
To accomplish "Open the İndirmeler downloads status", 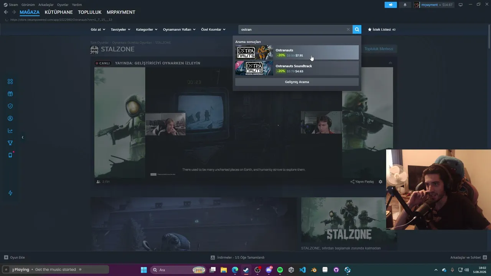I will click(x=237, y=258).
